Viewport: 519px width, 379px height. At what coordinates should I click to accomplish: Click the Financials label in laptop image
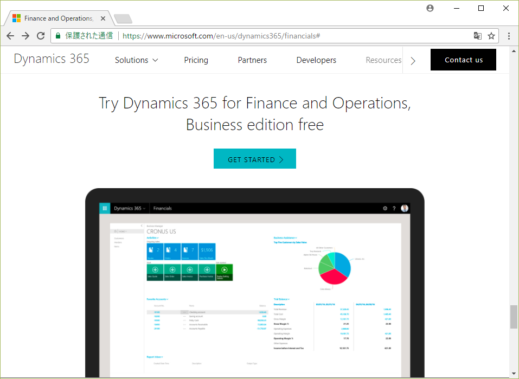click(163, 208)
